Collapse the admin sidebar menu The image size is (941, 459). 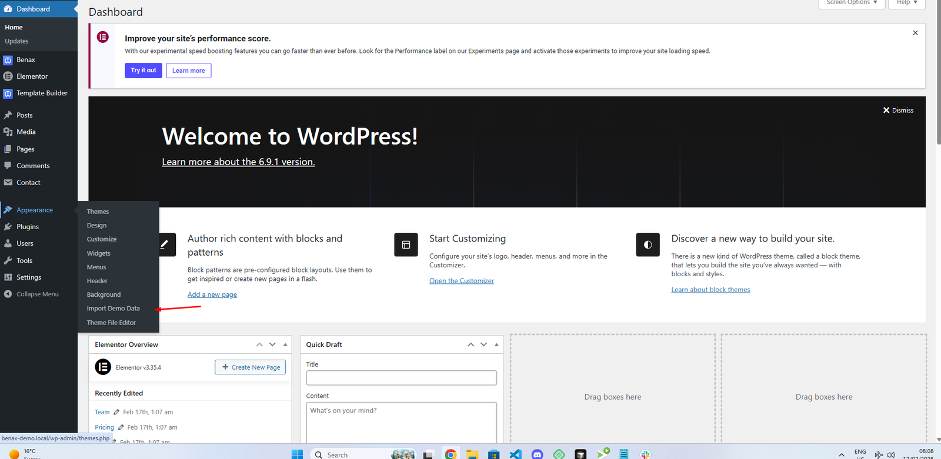37,294
